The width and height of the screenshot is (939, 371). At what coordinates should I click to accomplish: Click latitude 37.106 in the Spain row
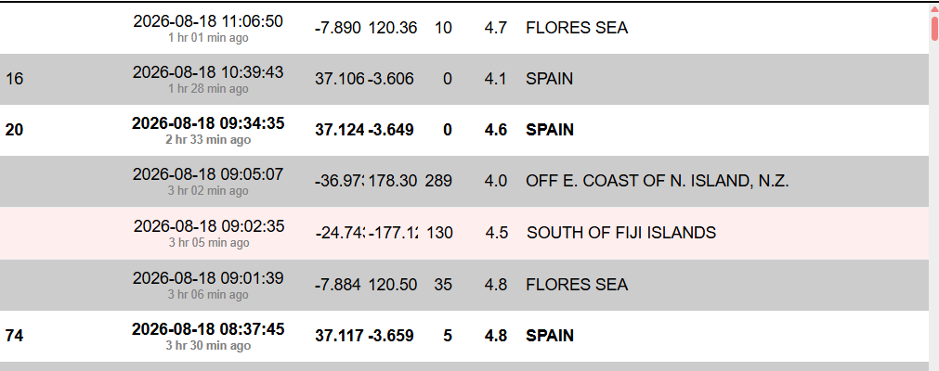tap(340, 79)
